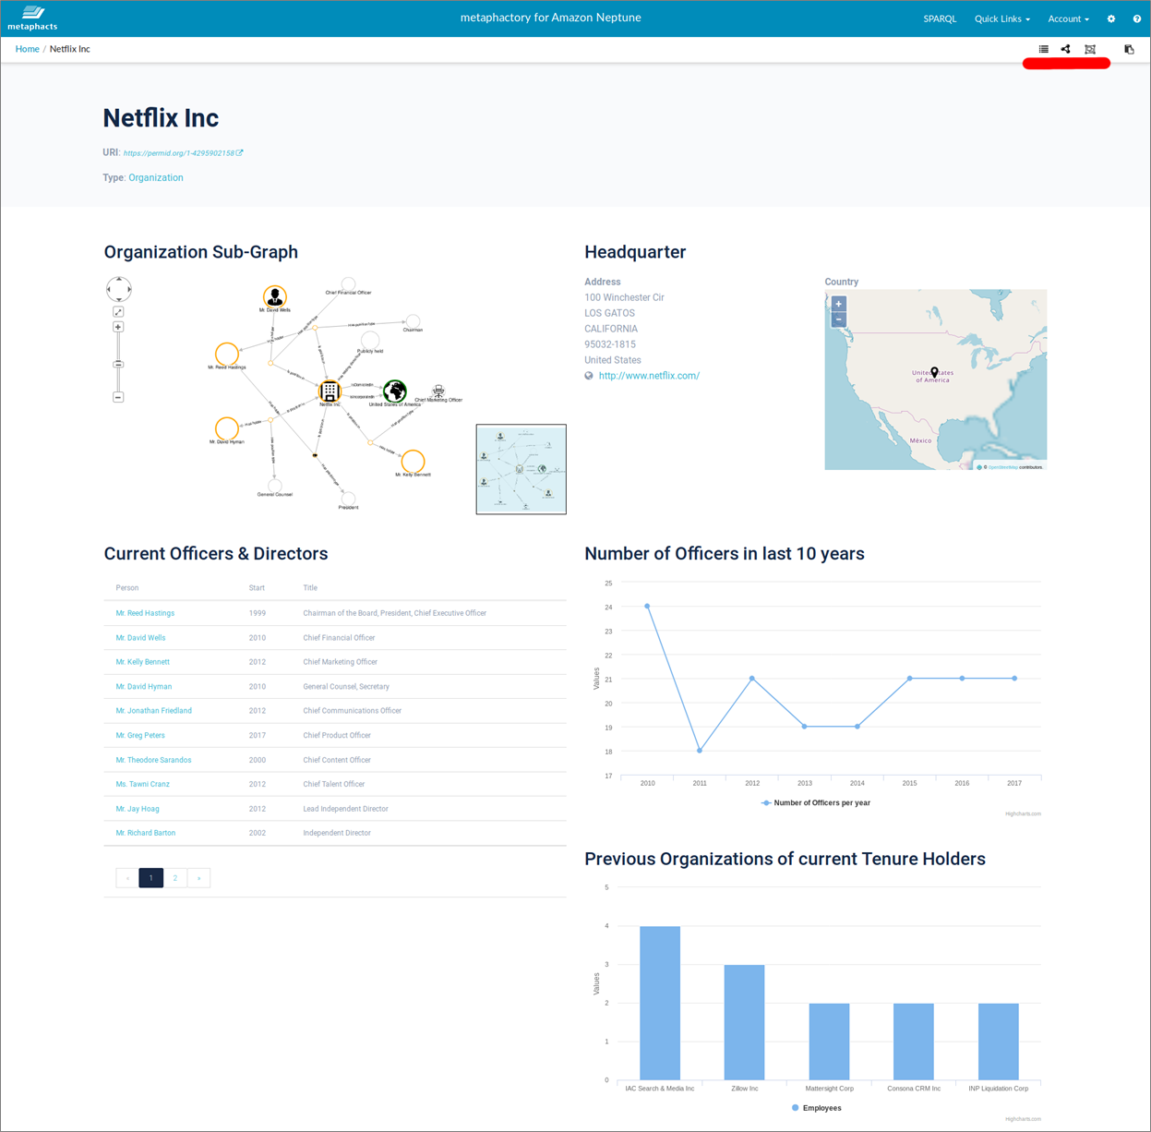
Task: Open the SPARQL menu item
Action: 940,18
